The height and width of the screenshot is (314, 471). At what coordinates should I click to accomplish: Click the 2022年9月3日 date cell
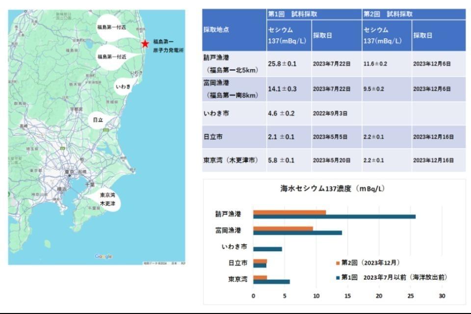pos(330,113)
